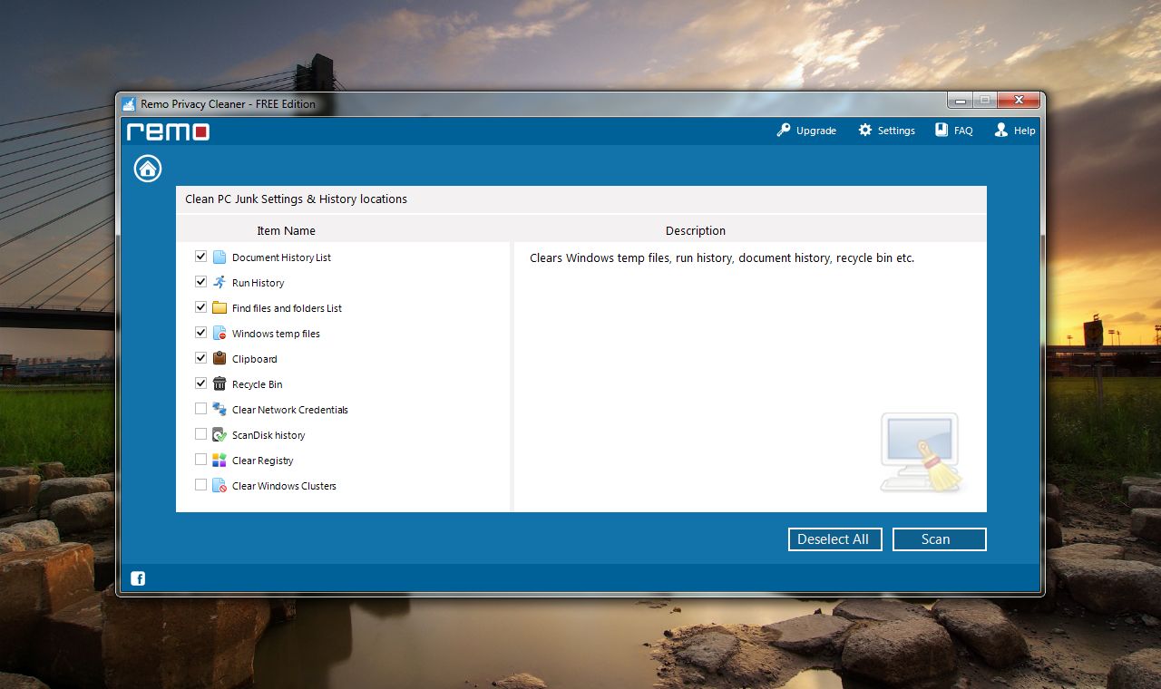Click the Item Name column header

click(286, 230)
